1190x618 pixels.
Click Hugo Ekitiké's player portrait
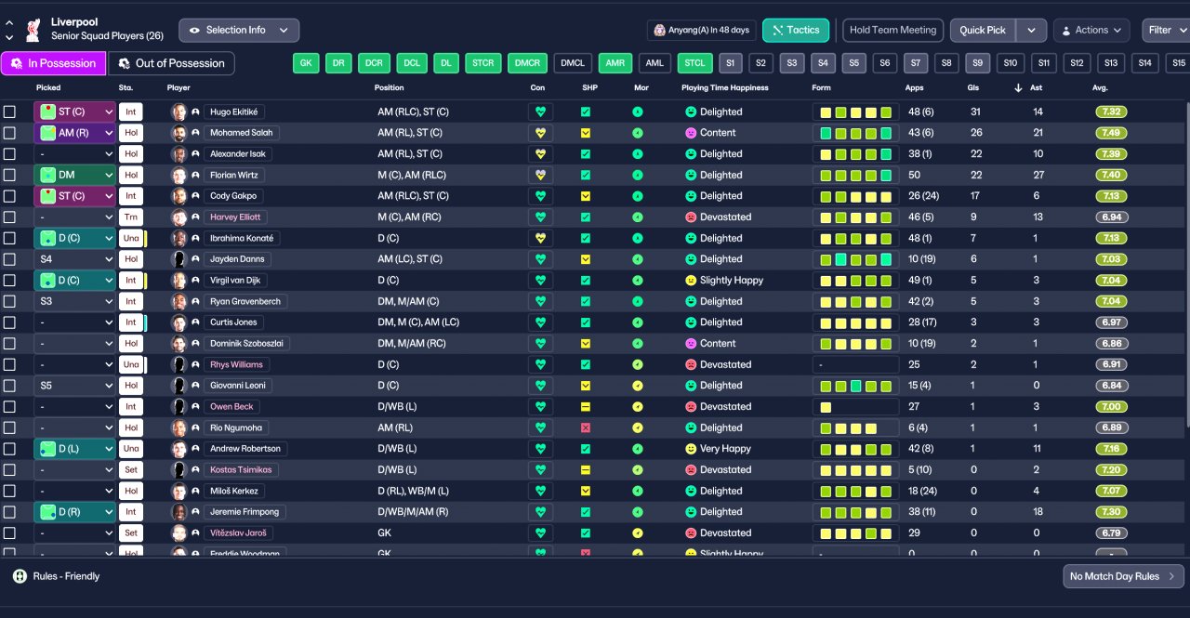point(178,112)
